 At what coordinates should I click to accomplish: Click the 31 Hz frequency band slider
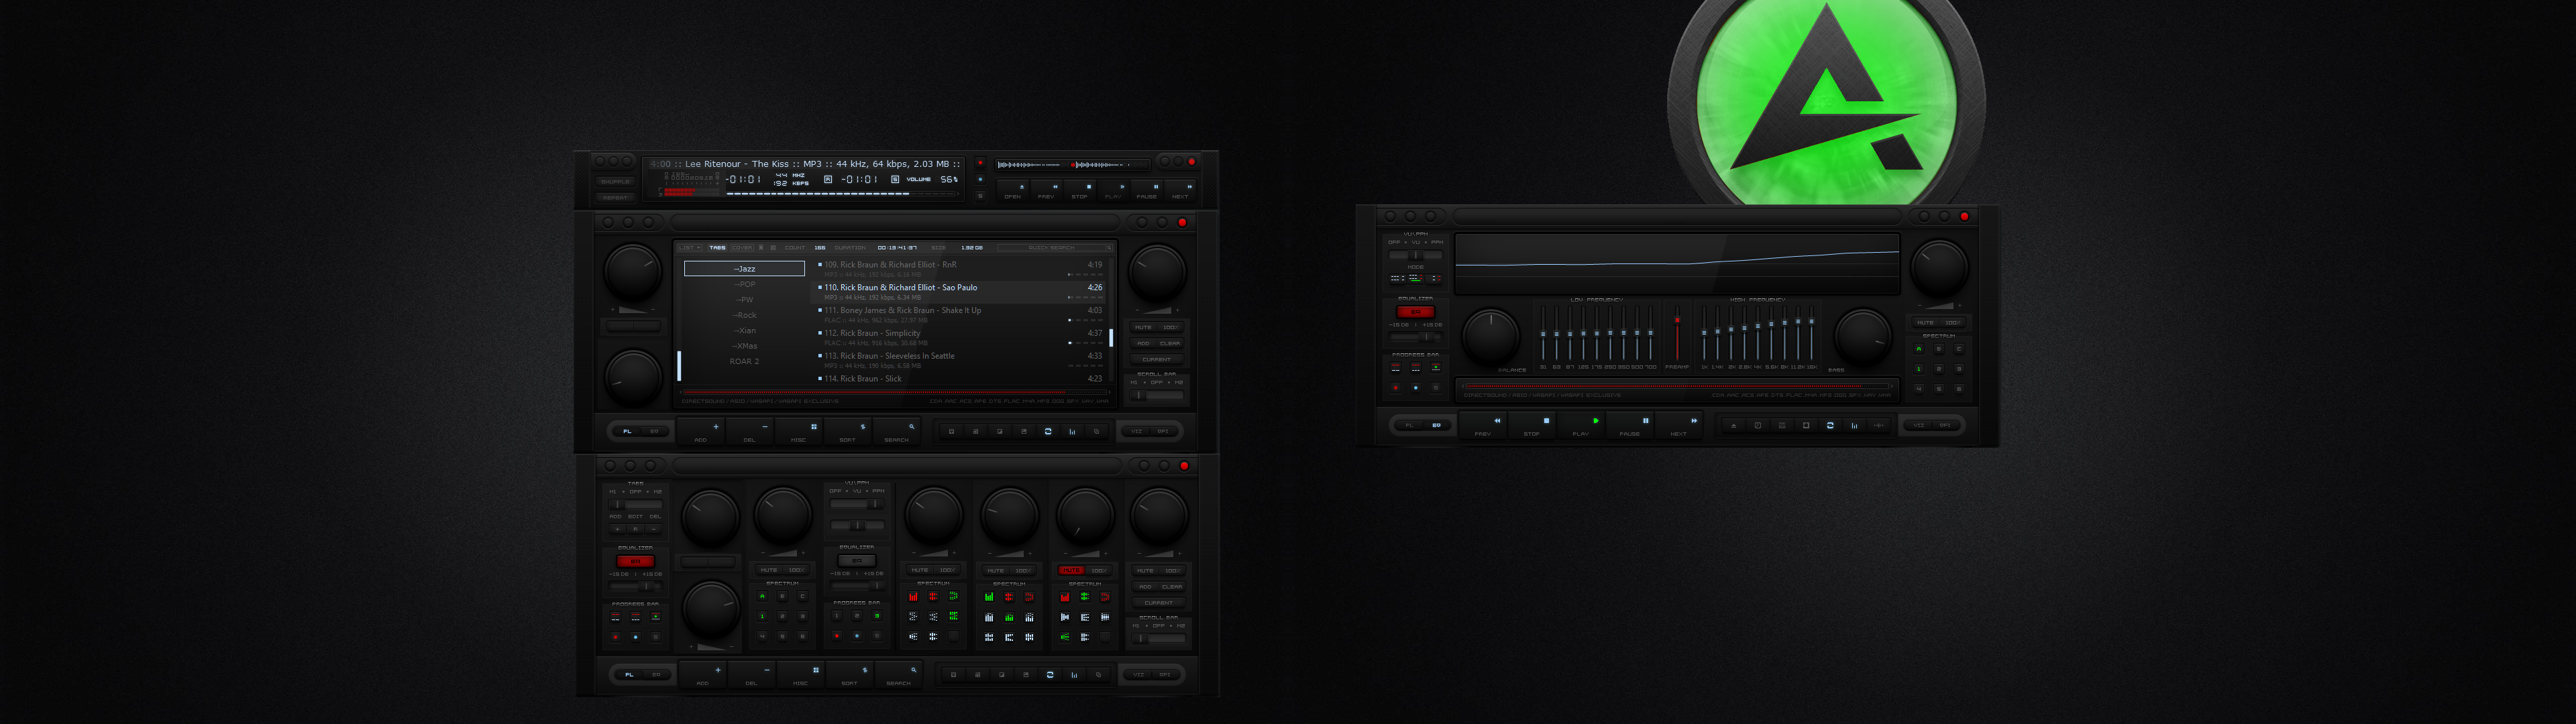click(x=1543, y=334)
